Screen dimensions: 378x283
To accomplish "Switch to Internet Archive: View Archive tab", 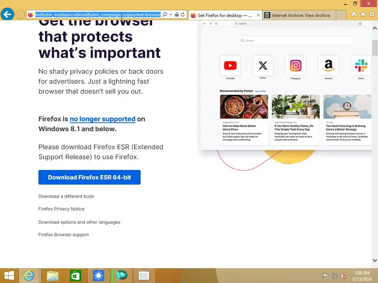I will pos(299,15).
